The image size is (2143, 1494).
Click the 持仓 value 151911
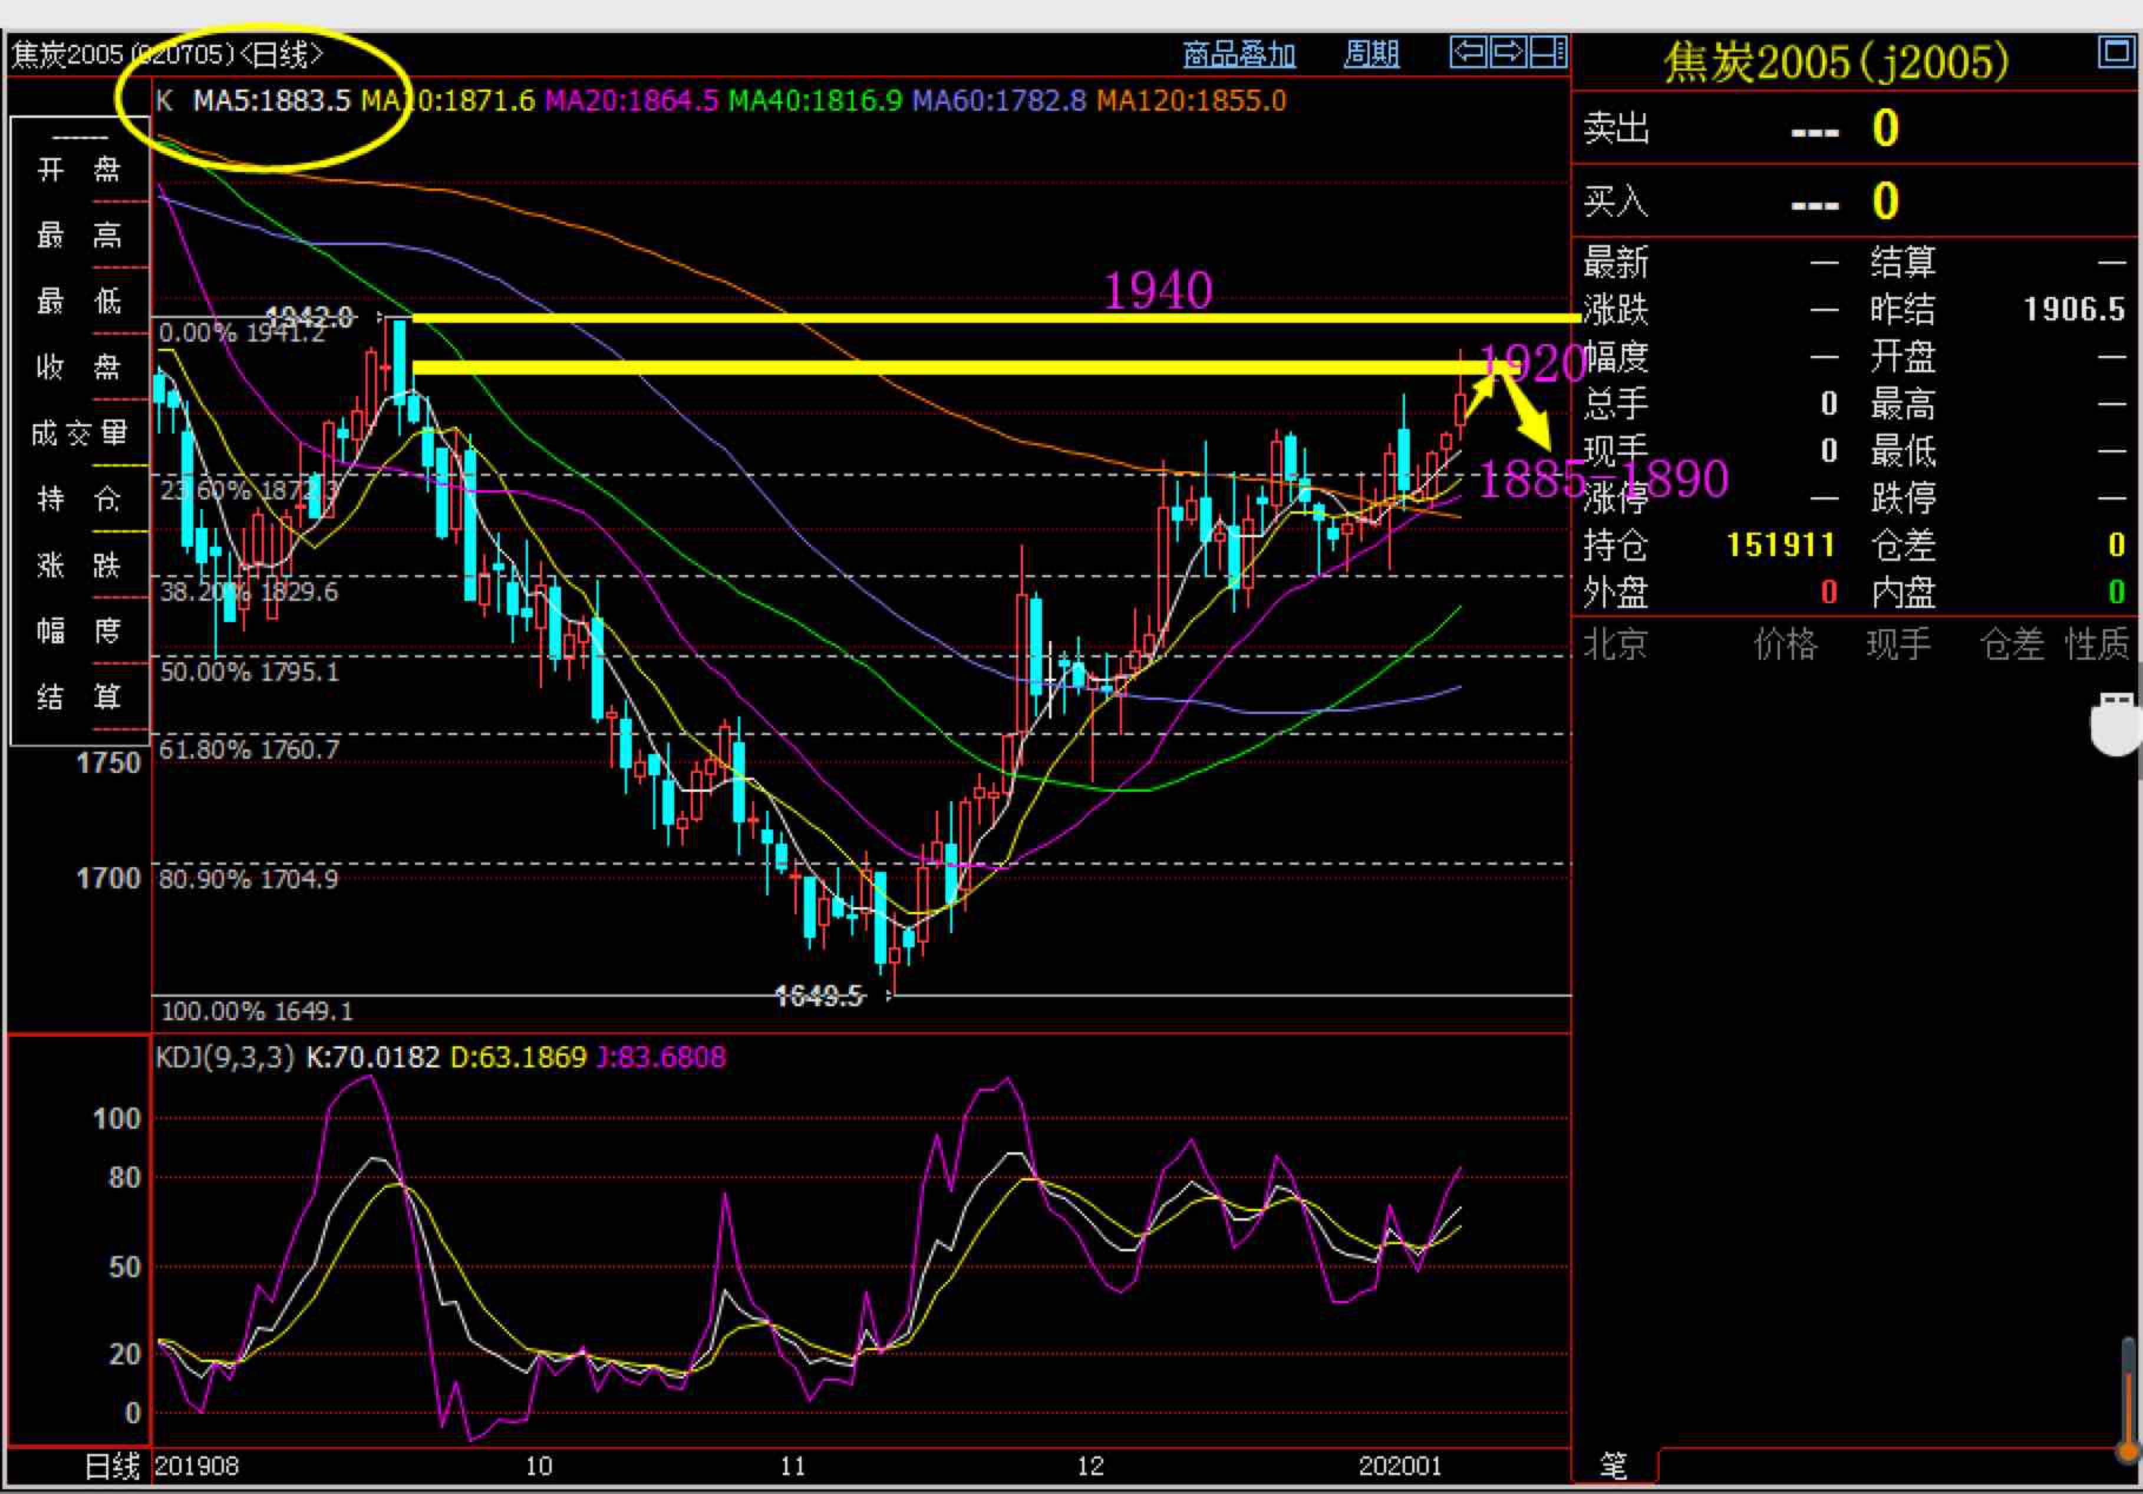point(1781,545)
